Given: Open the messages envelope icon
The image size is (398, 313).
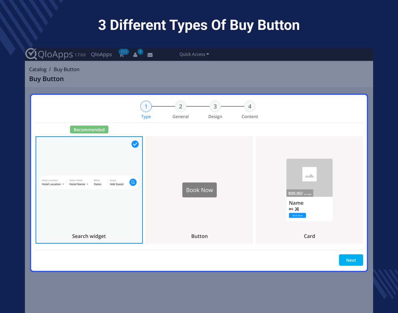Looking at the screenshot, I should coord(150,55).
